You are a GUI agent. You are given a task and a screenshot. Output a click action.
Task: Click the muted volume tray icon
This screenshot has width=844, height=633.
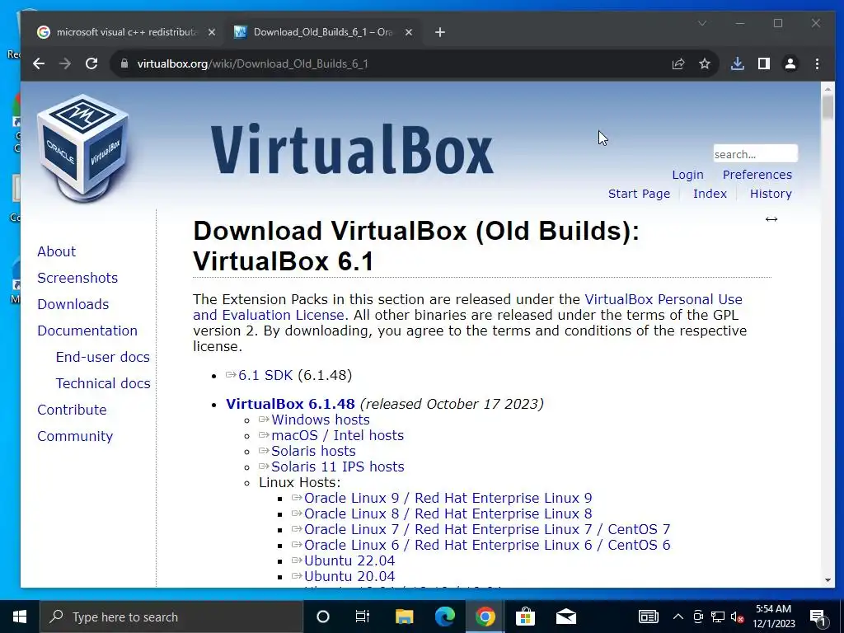[x=737, y=617]
